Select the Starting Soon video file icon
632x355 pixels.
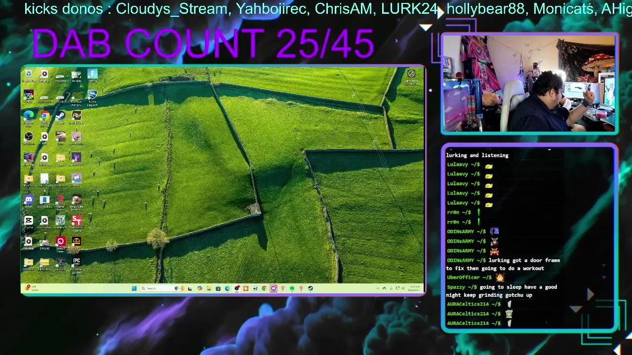tap(44, 223)
